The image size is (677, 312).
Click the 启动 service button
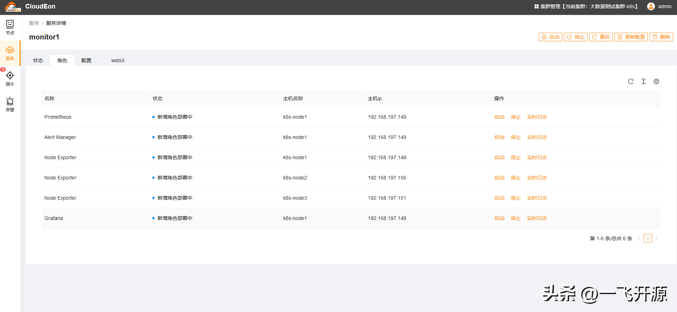[550, 37]
